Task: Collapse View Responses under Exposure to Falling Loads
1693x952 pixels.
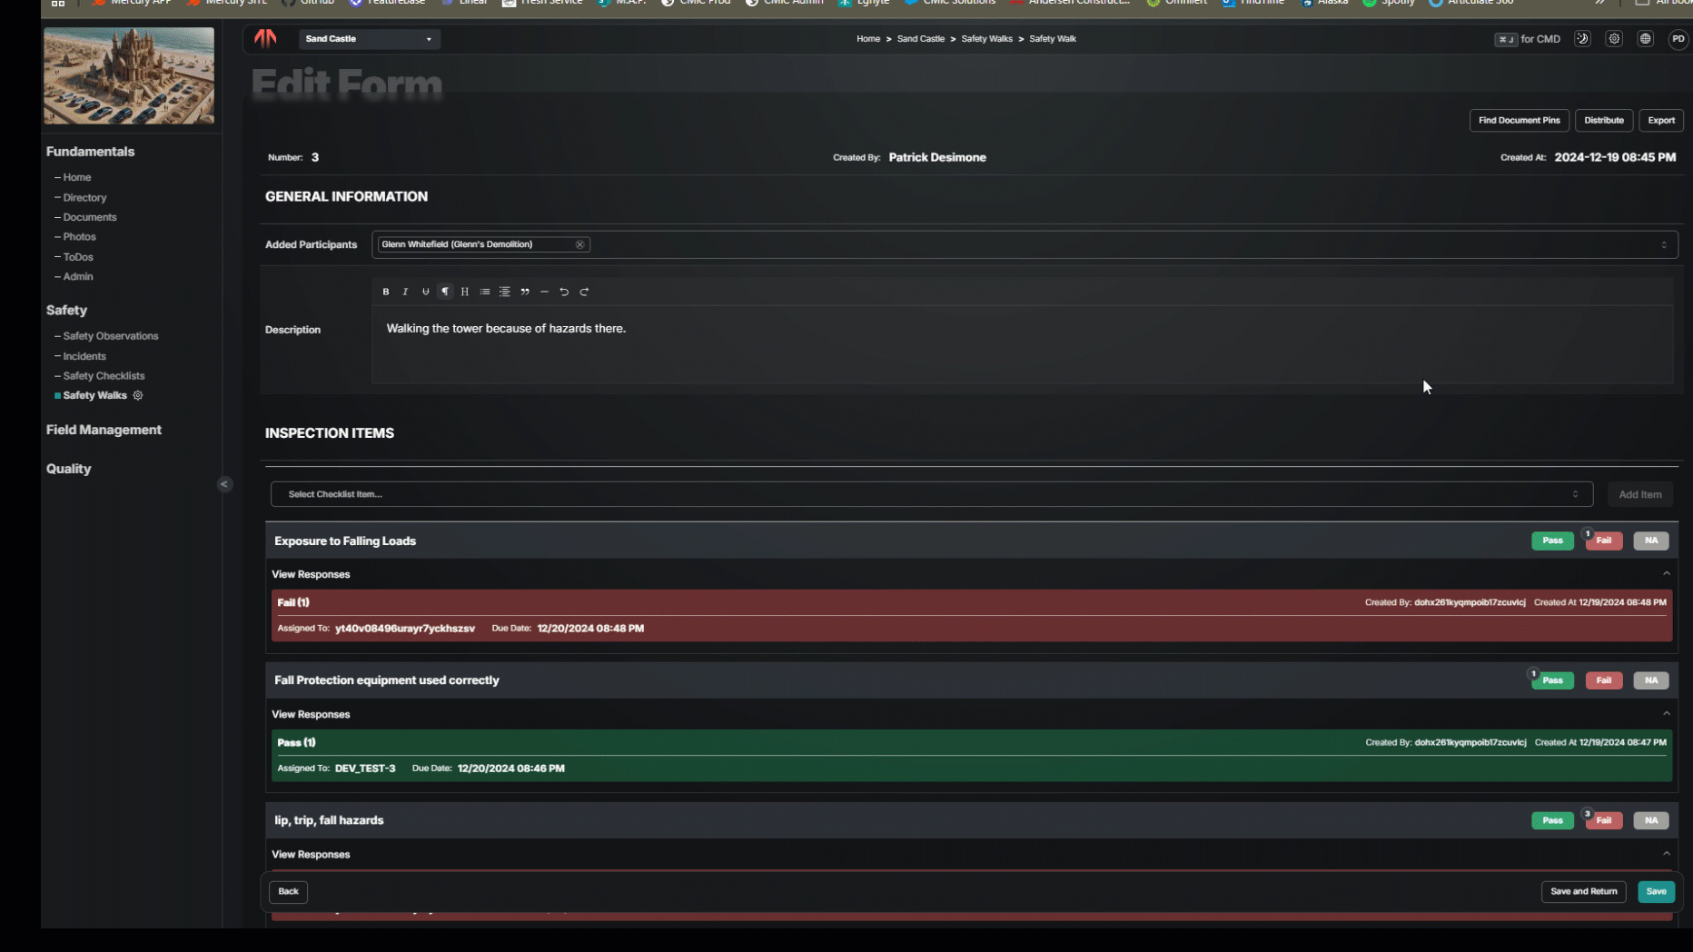Action: (x=1666, y=574)
